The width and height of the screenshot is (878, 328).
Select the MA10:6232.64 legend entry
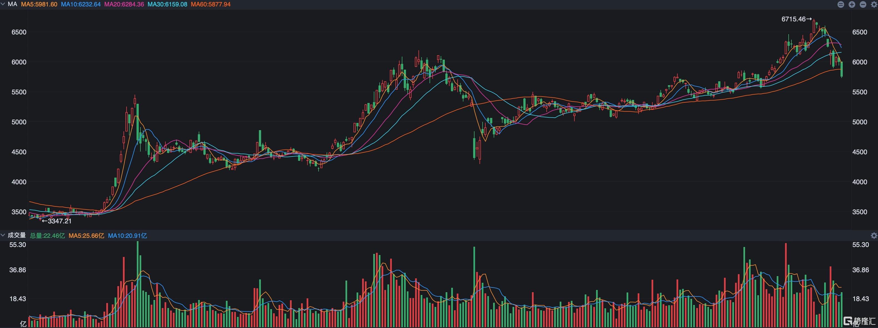point(81,4)
